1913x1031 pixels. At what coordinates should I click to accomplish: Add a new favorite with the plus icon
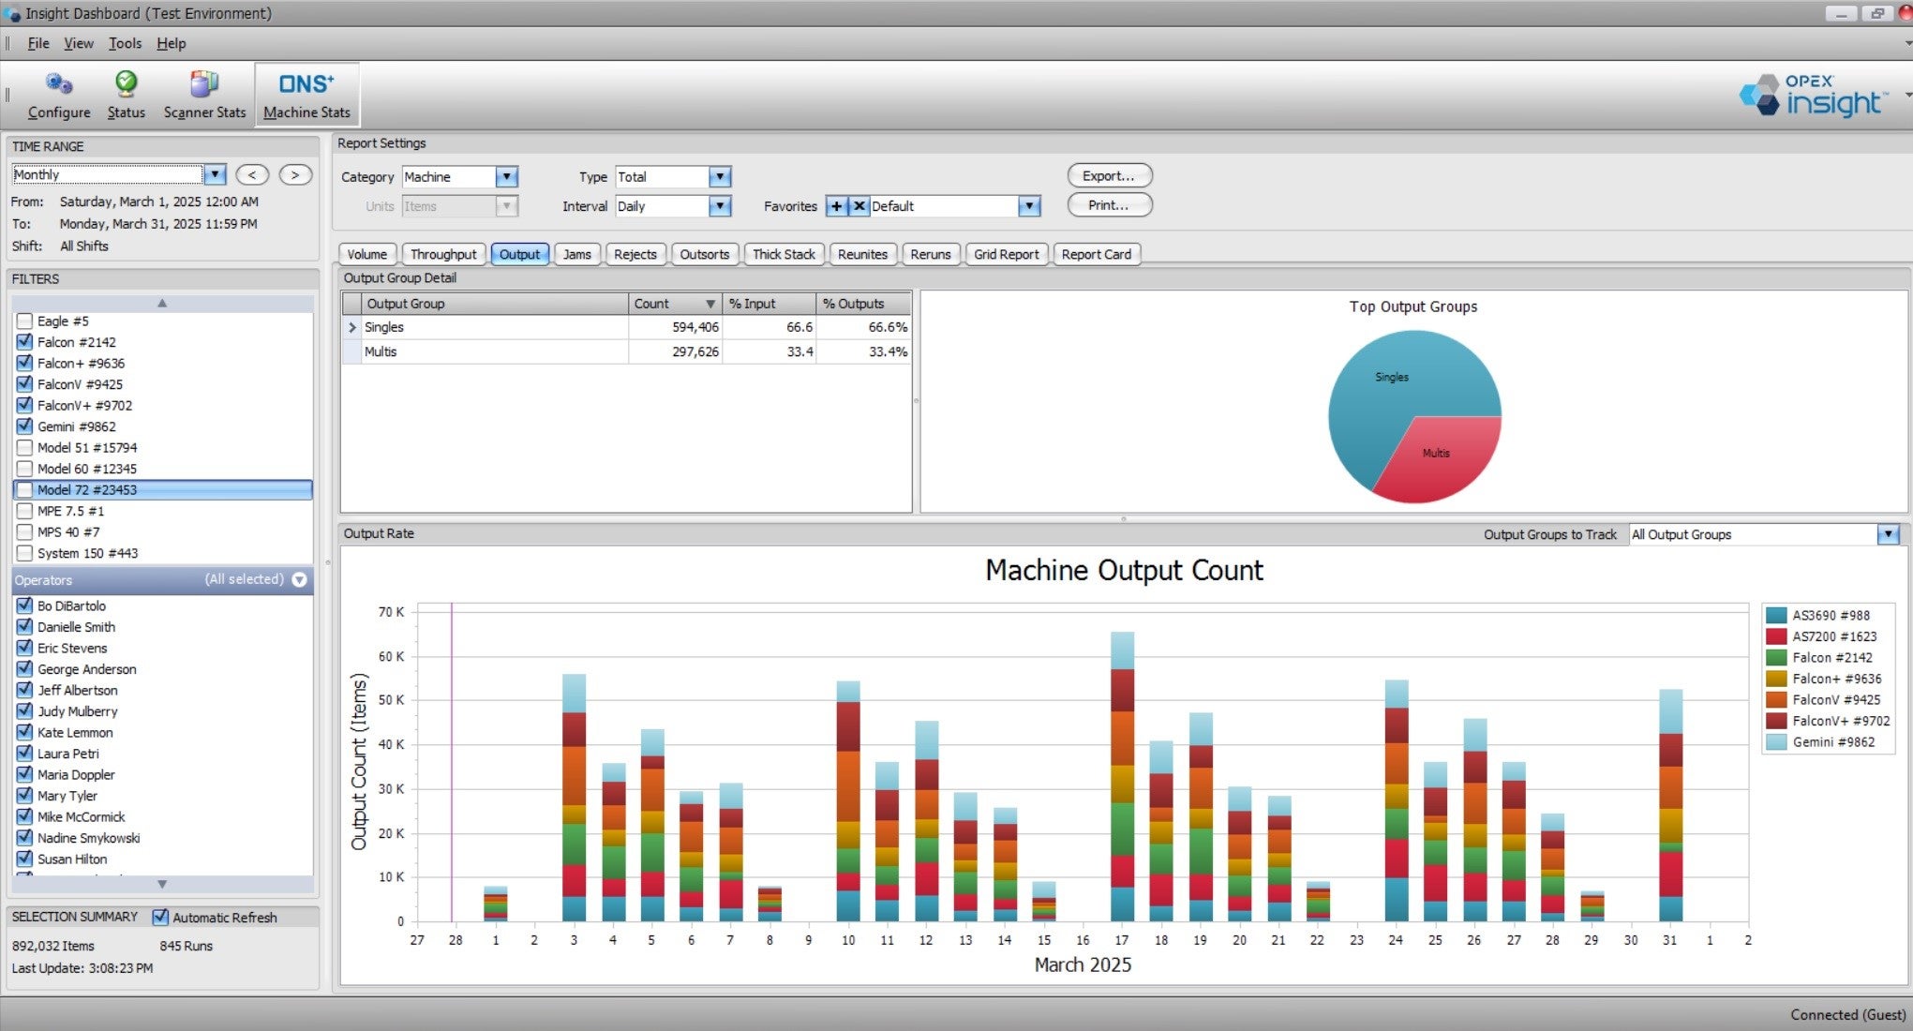coord(837,205)
